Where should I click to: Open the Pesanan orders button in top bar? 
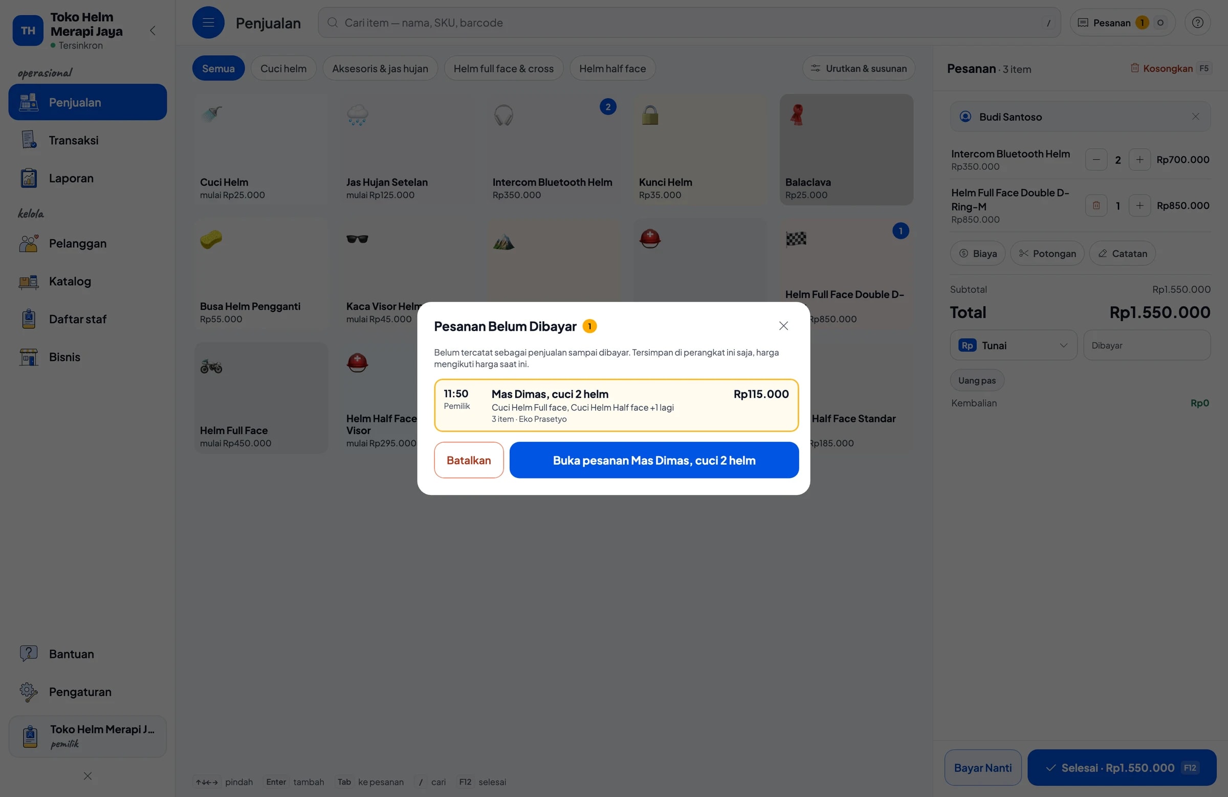click(1122, 22)
